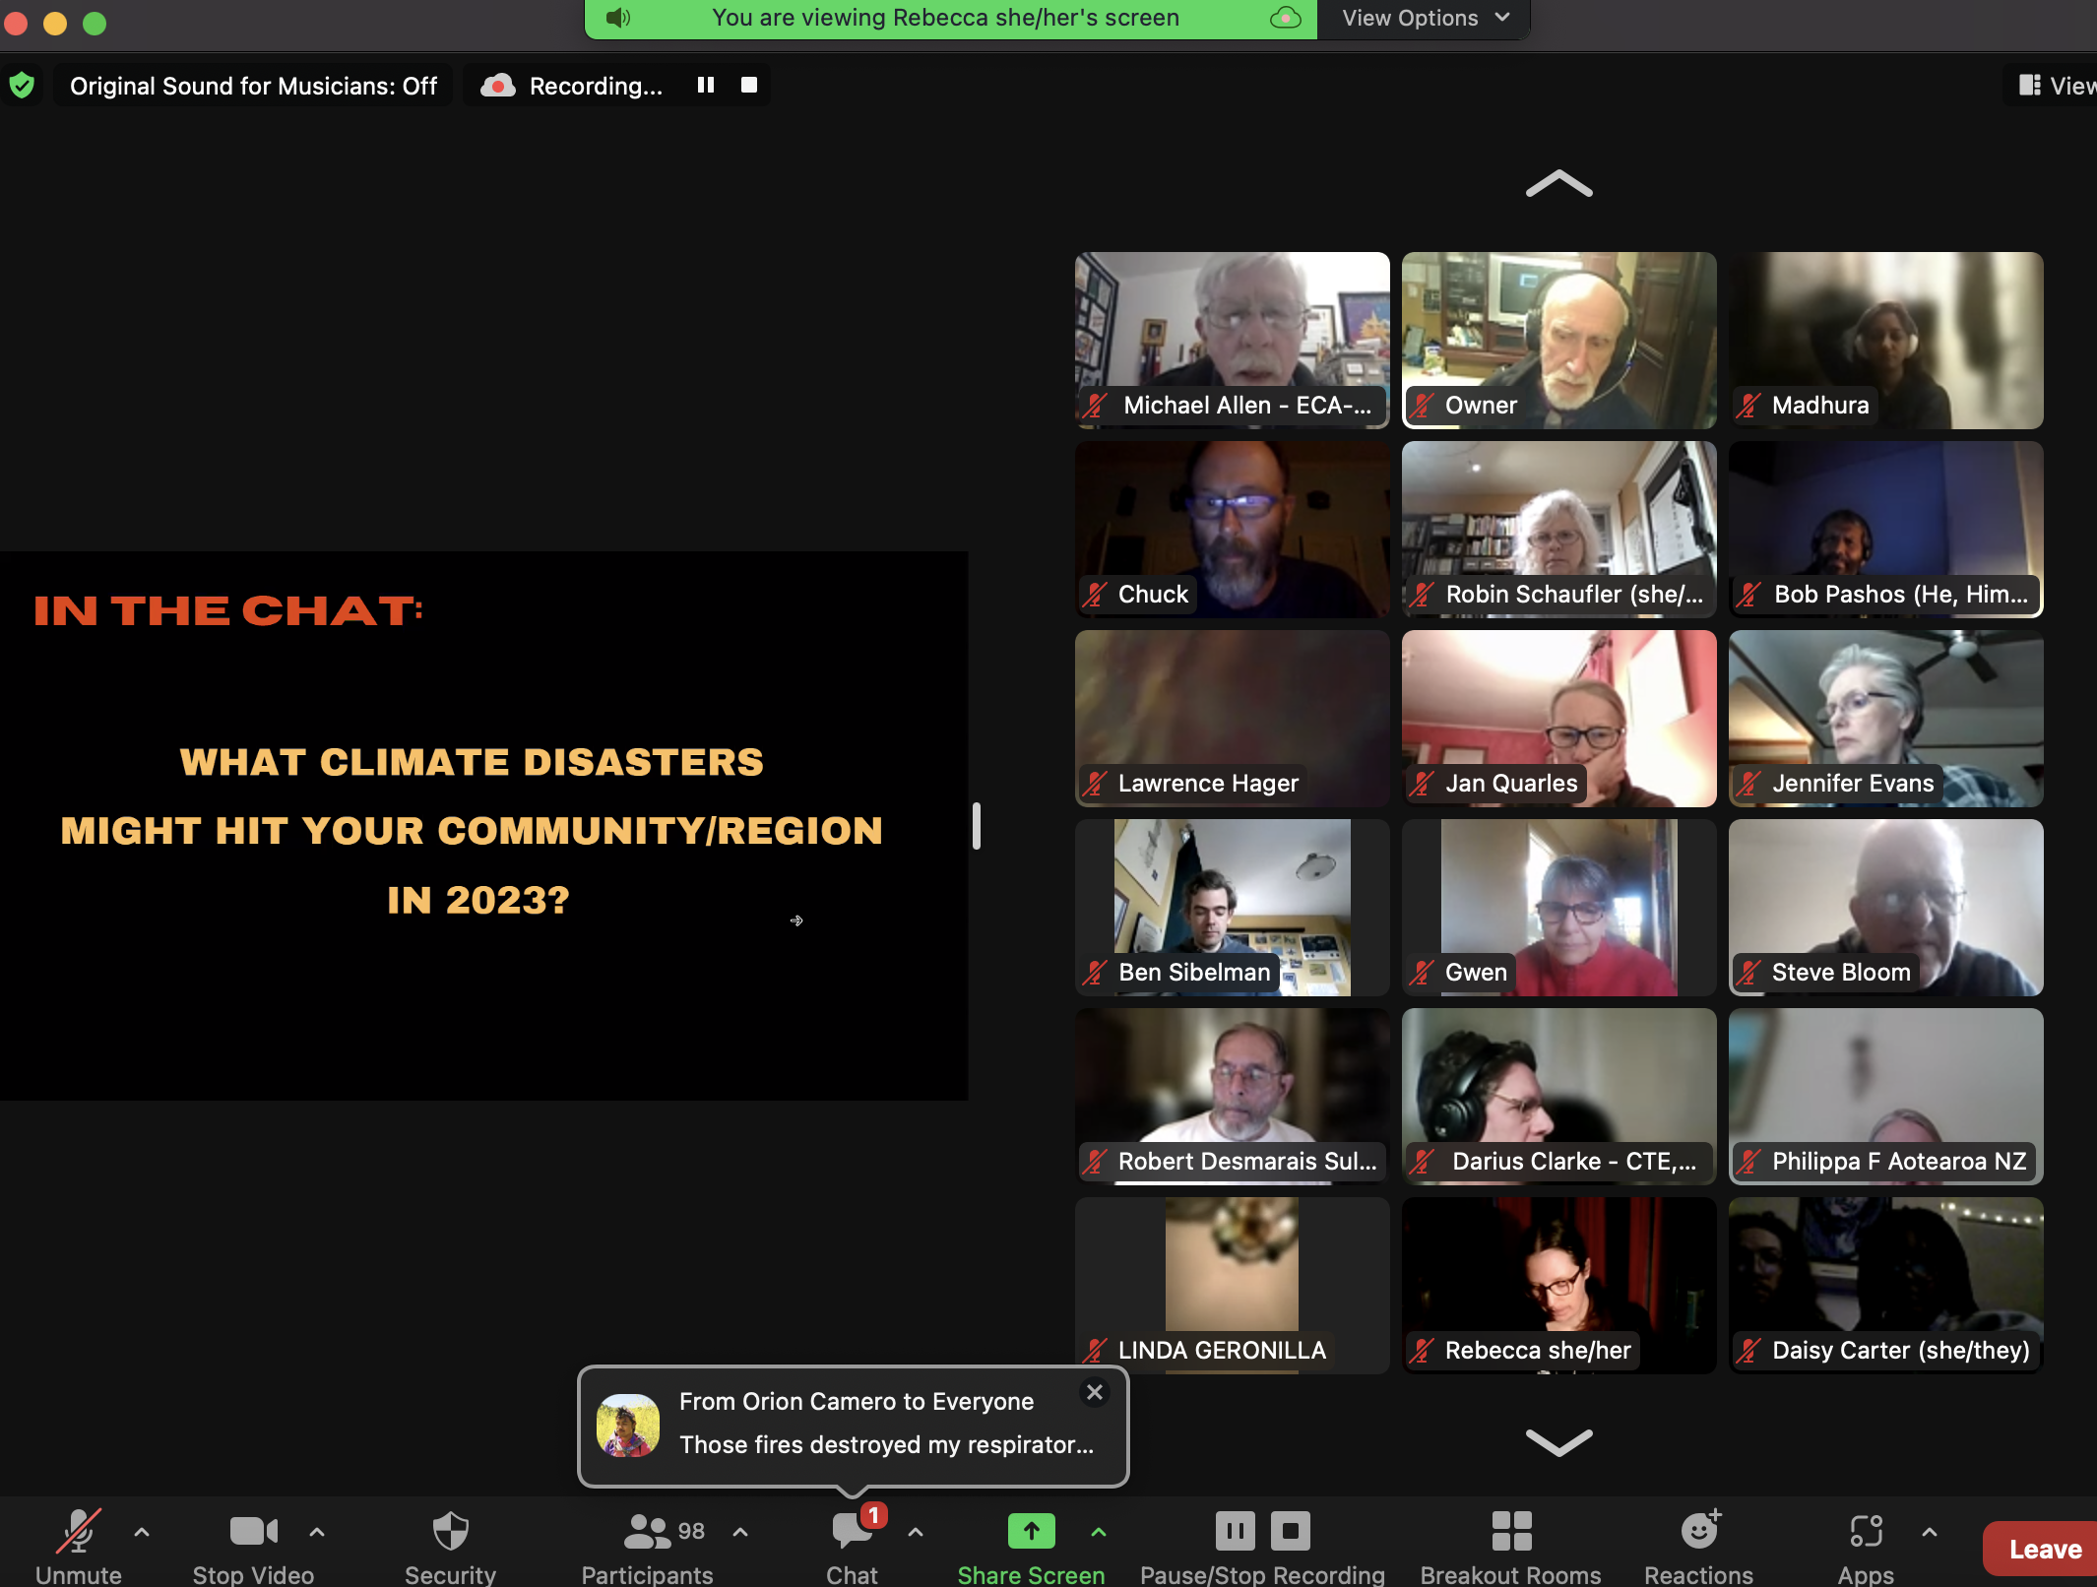Select Lawrence Hager's video tile
Viewport: 2097px width, 1587px height.
[x=1233, y=718]
